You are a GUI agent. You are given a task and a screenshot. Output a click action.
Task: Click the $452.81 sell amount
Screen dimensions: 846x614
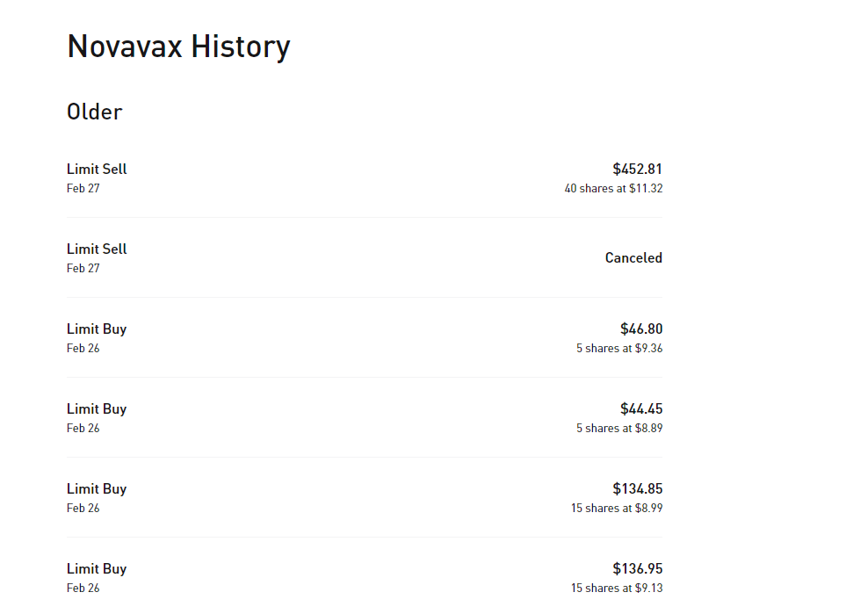click(x=637, y=169)
